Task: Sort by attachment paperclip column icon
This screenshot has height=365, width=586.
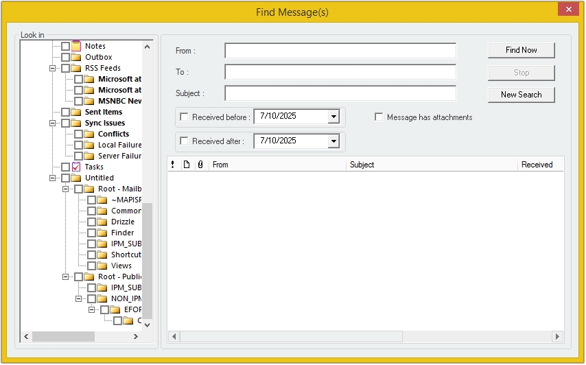Action: click(200, 165)
